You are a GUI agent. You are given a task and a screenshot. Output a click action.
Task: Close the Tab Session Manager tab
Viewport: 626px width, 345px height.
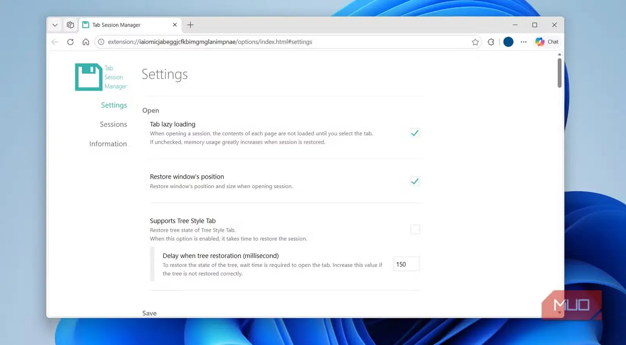tap(174, 25)
